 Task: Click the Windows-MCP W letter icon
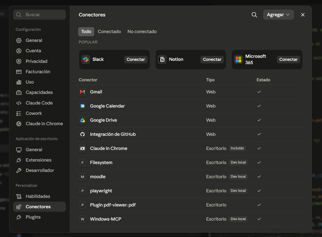tap(83, 219)
